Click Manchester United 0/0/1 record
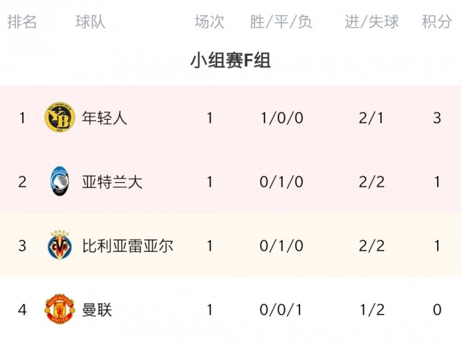The image size is (461, 344). pos(281,310)
